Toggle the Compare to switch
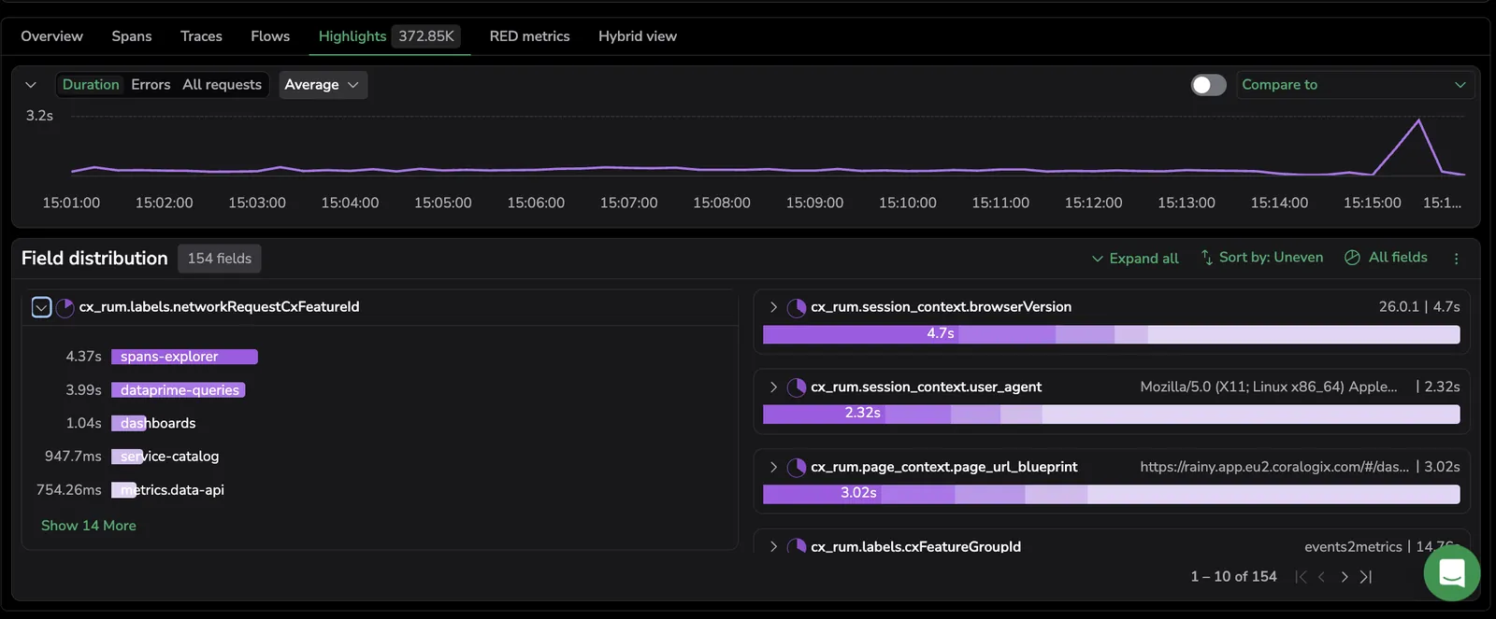This screenshot has width=1496, height=619. pyautogui.click(x=1208, y=85)
